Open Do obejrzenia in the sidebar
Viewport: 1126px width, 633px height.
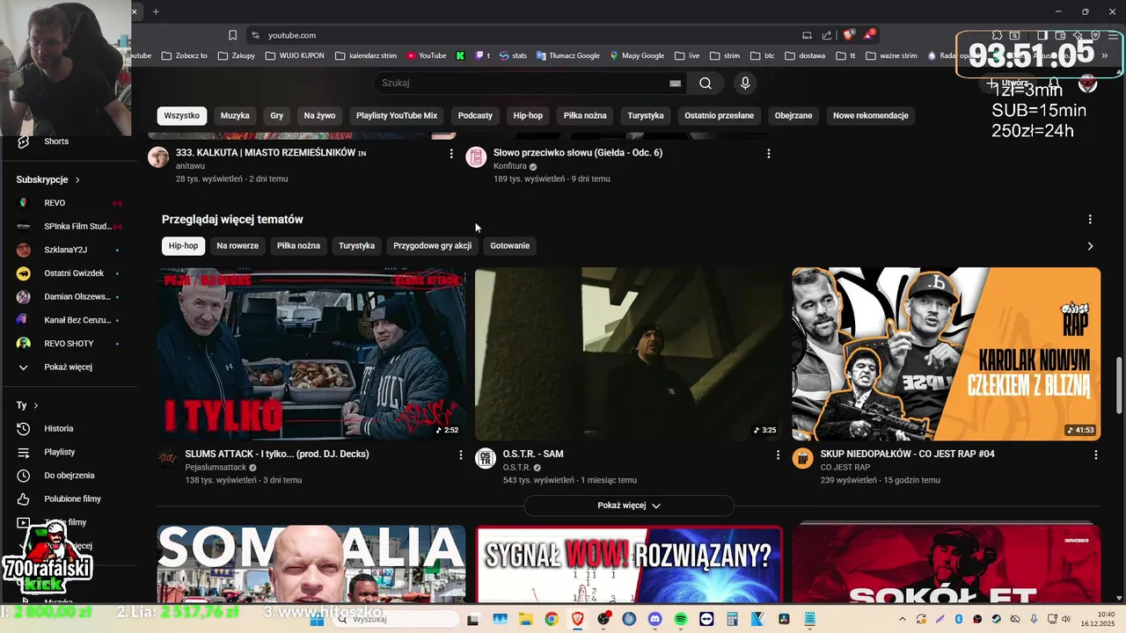coord(68,476)
